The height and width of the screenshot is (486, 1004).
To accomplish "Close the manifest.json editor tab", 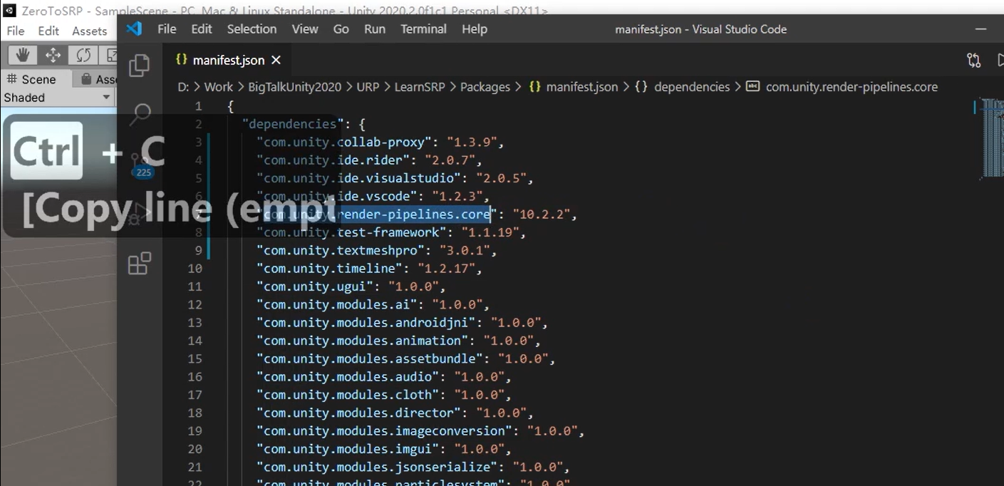I will coord(276,61).
